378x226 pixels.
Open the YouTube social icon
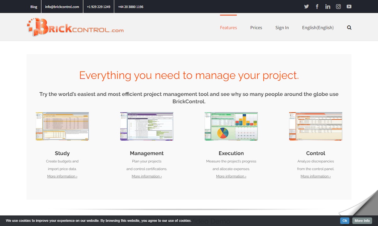(349, 7)
